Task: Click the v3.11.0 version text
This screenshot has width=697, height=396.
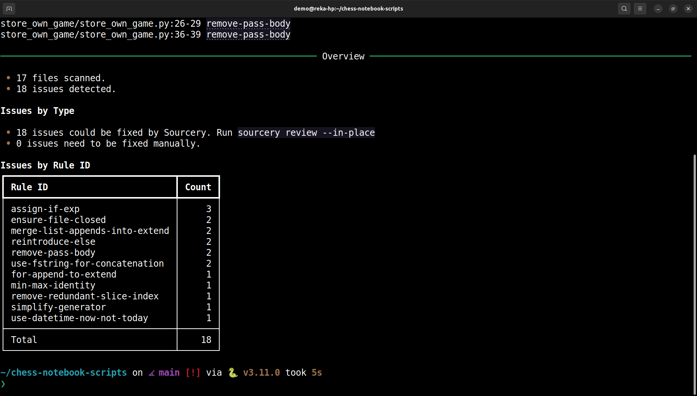Action: pos(261,372)
